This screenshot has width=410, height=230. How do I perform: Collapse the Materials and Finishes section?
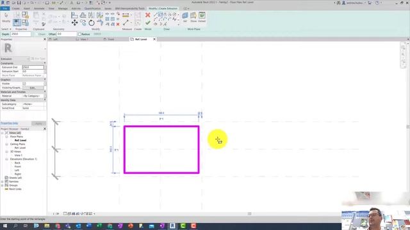click(45, 92)
